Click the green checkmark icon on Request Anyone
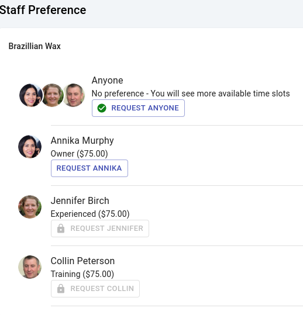 (x=102, y=108)
